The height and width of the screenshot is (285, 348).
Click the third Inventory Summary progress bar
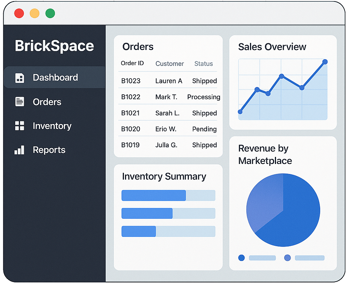[x=168, y=231]
